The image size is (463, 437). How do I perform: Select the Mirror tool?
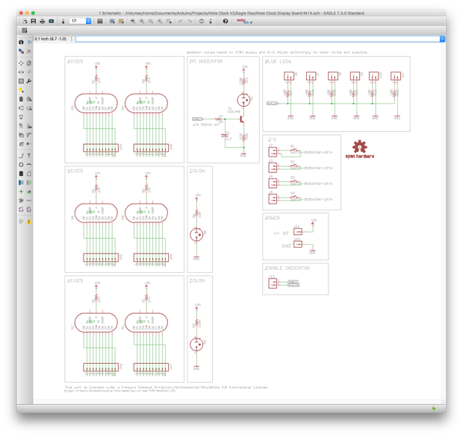[21, 72]
